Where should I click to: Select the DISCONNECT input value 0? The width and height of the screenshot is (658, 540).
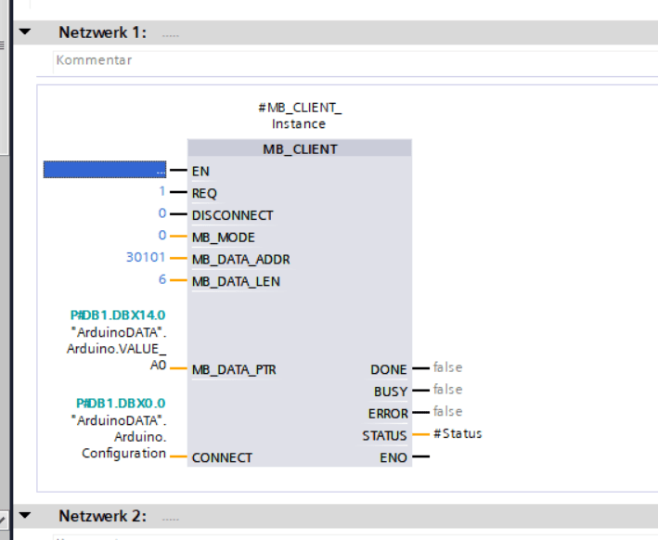click(x=161, y=214)
